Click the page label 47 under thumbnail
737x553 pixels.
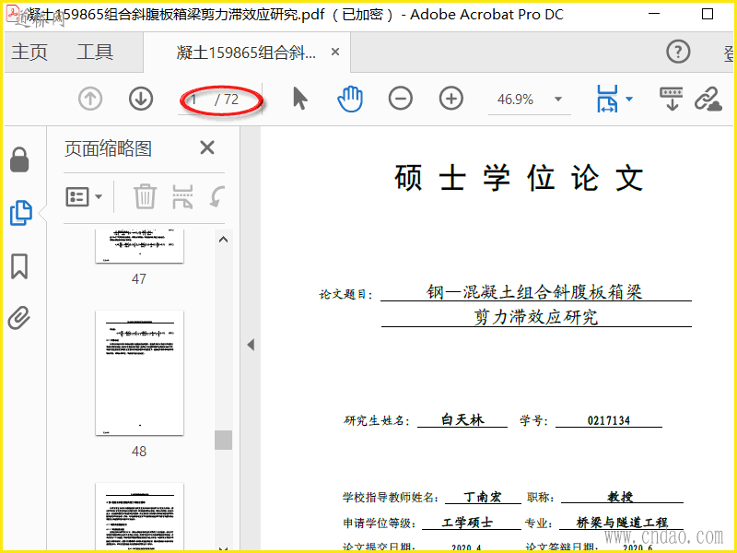139,279
